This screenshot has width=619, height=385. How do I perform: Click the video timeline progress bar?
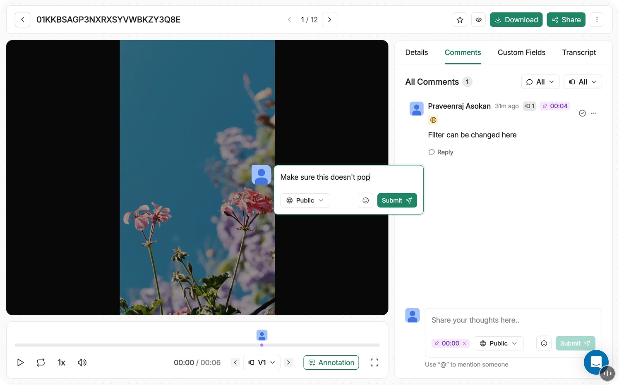click(197, 345)
